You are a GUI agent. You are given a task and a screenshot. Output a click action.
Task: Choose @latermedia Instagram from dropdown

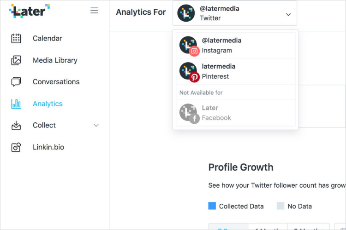236,46
